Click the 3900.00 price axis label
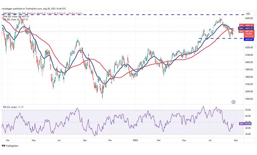The height and width of the screenshot is (155, 257). (249, 70)
